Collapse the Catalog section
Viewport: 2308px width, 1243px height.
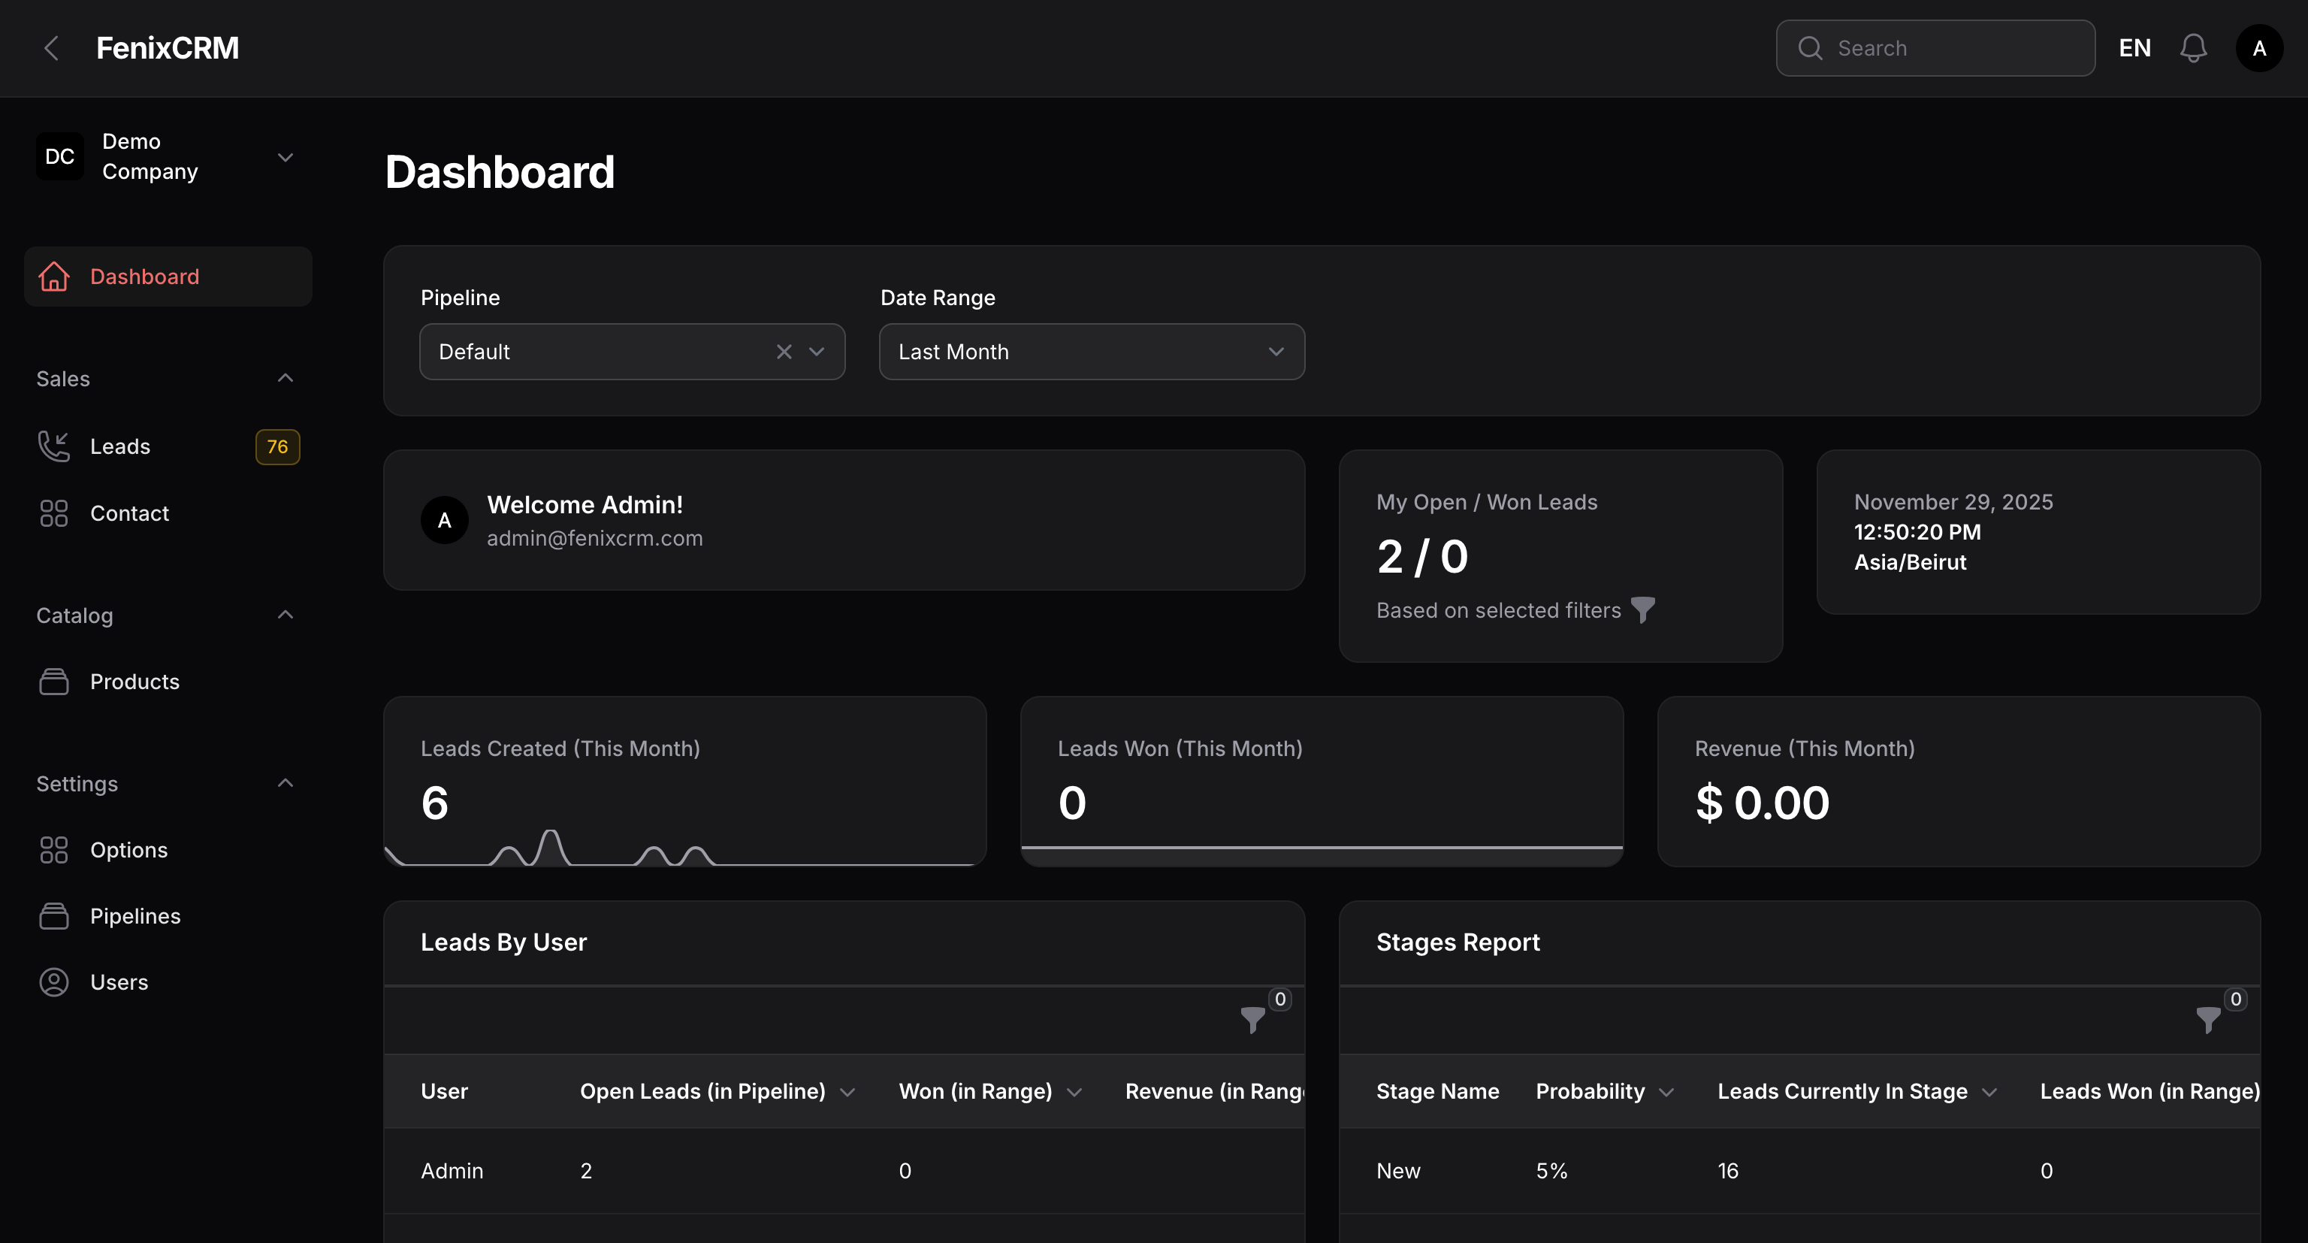coord(285,615)
